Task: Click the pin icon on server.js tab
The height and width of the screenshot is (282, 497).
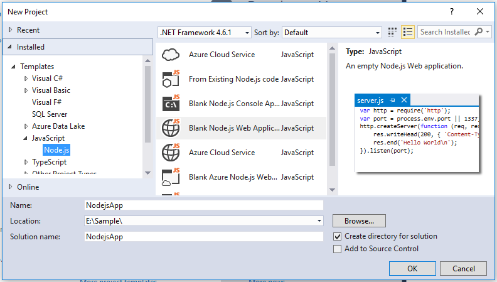Action: [x=392, y=100]
